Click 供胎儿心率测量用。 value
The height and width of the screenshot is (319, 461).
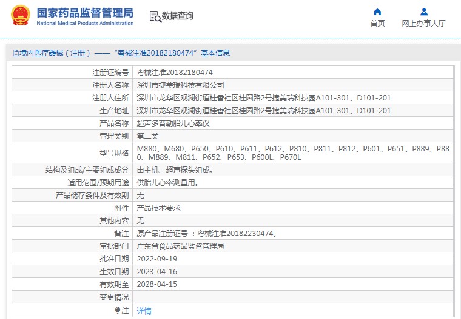pyautogui.click(x=167, y=183)
